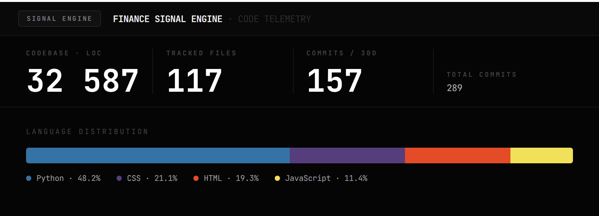Viewport: 599px width, 216px height.
Task: Click the blue Python legend dot
Action: point(29,178)
